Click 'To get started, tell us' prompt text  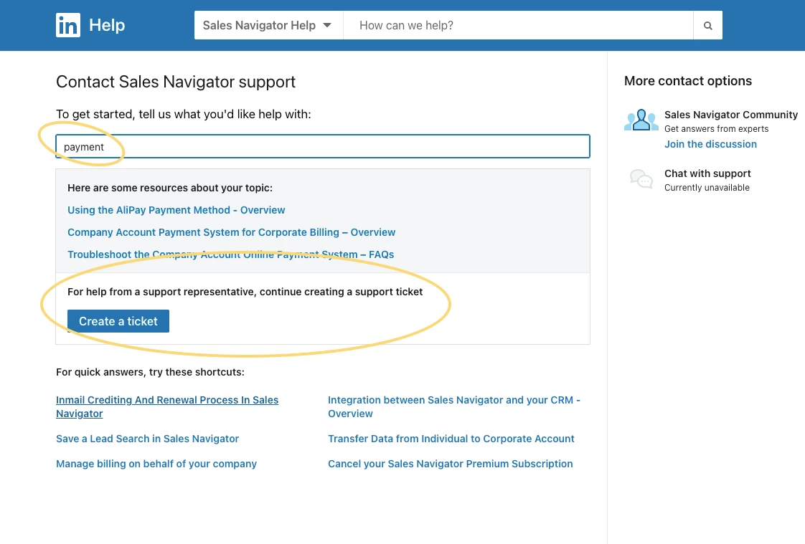coord(183,115)
